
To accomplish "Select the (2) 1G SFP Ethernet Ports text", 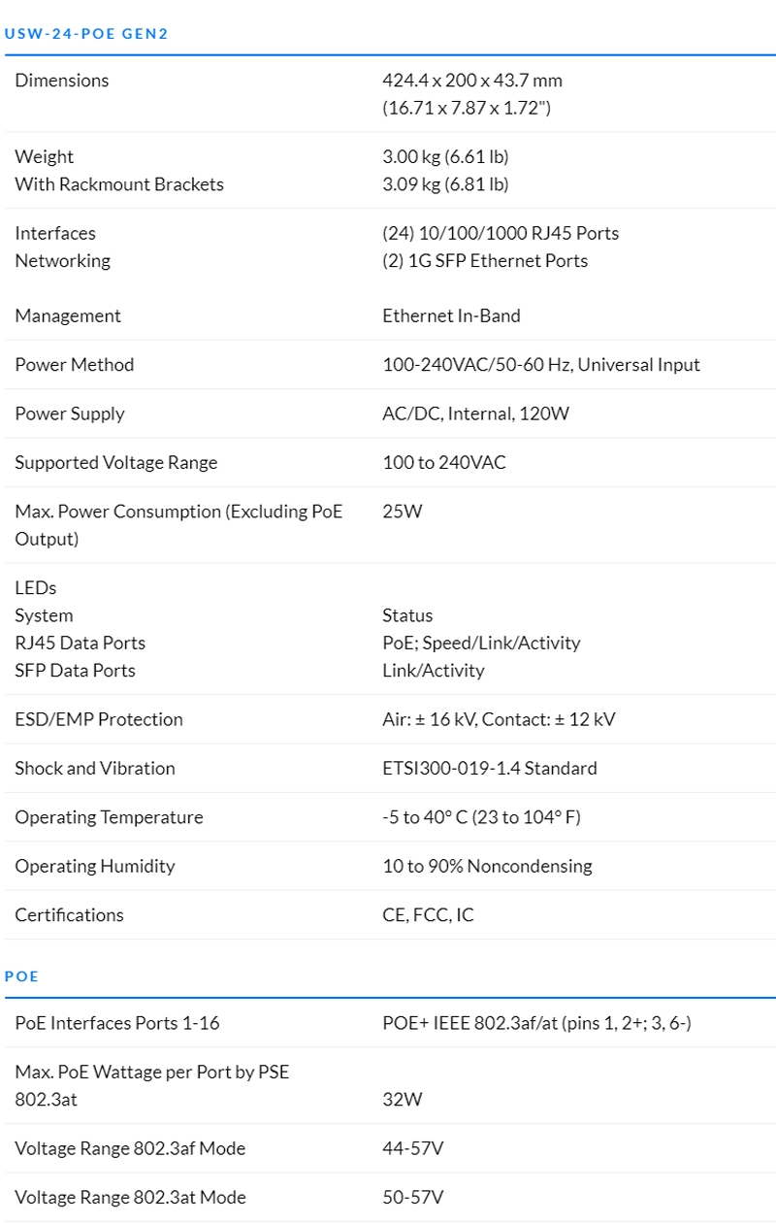I will [x=485, y=261].
